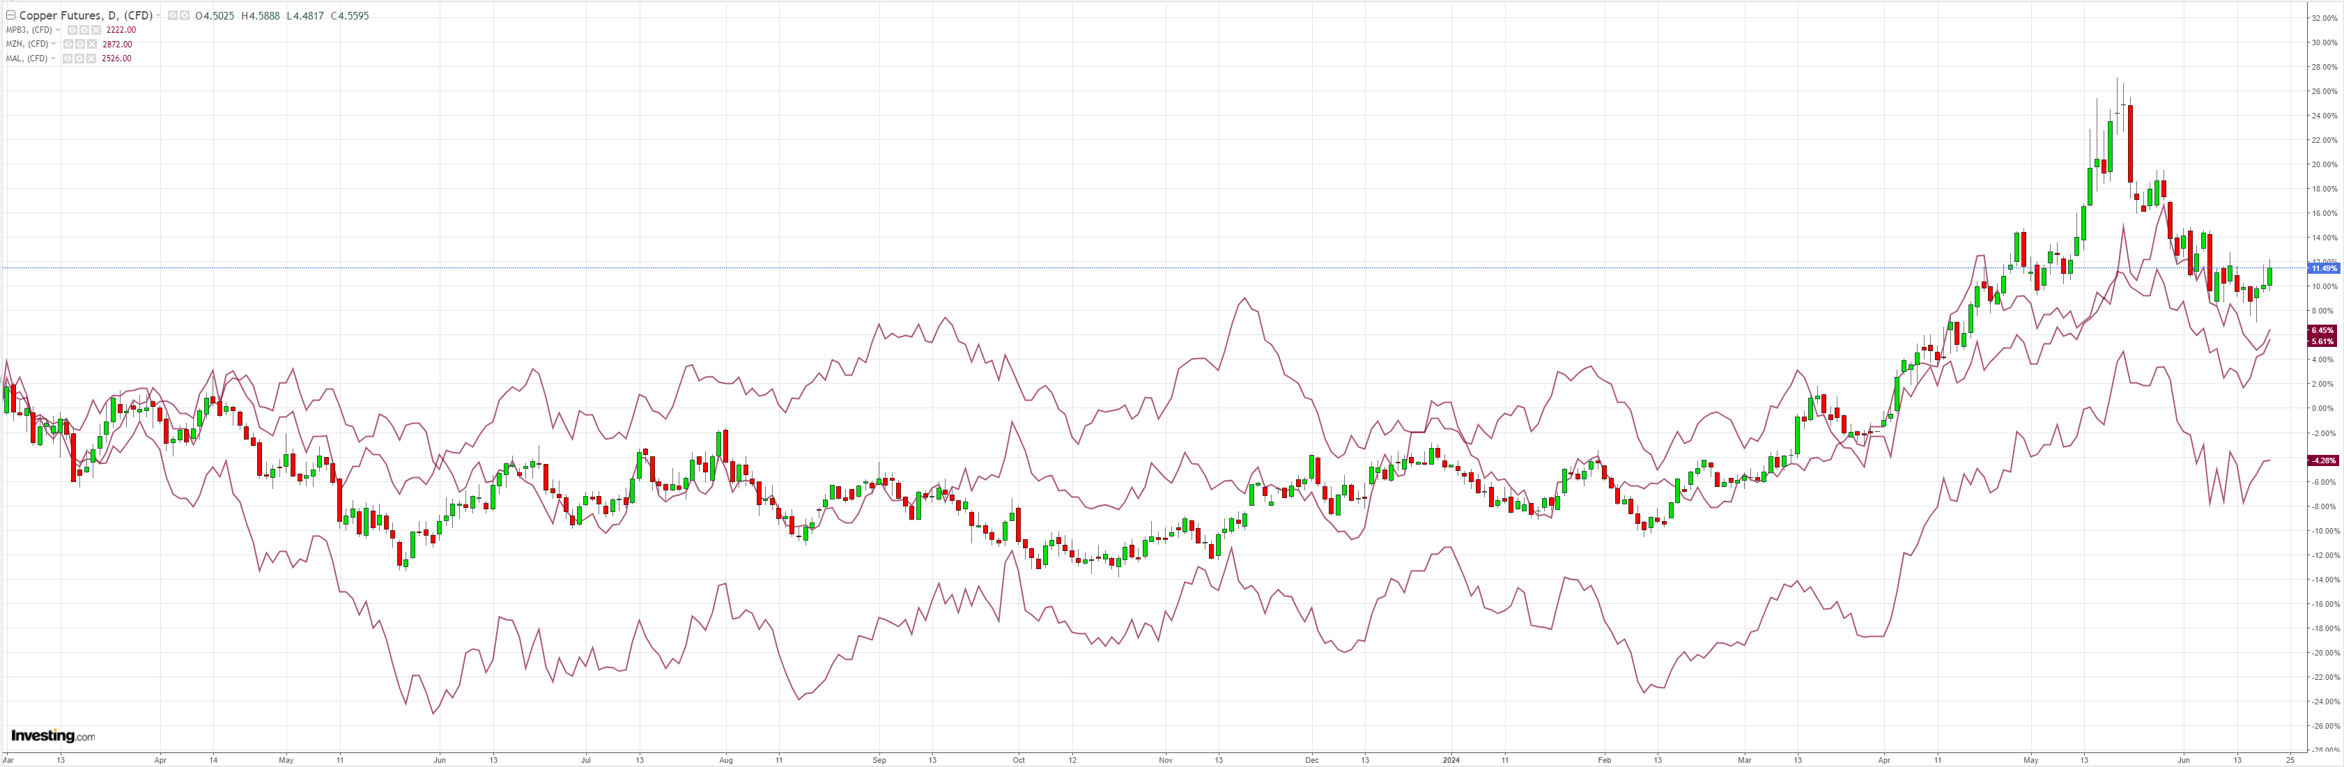The image size is (2344, 767).
Task: Open Copper Futures settings gear icon
Action: [185, 15]
